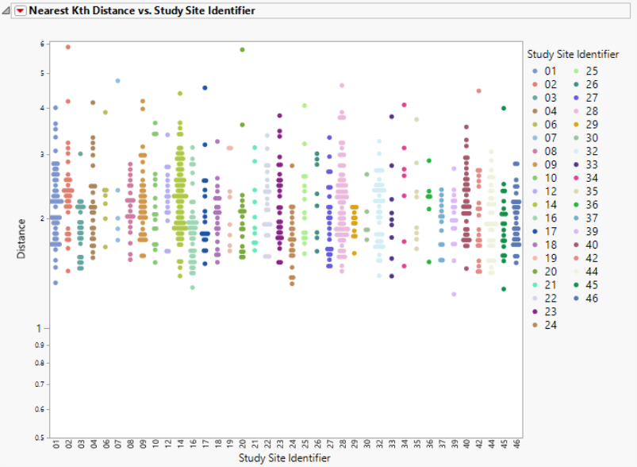
Task: Select legend entry 25
Action: [585, 71]
